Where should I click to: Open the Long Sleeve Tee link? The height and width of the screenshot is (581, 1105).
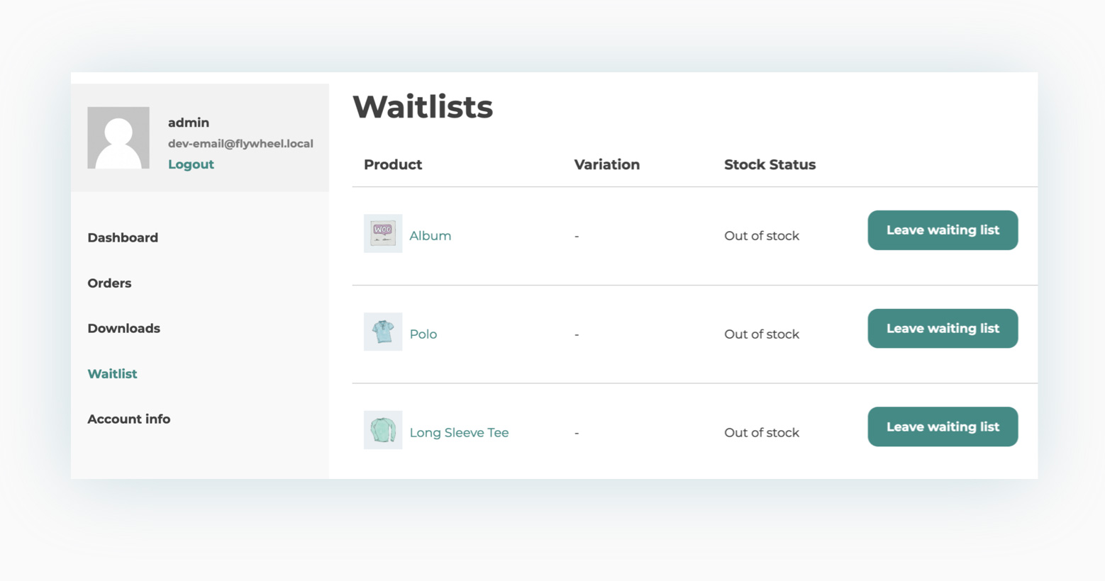click(459, 433)
